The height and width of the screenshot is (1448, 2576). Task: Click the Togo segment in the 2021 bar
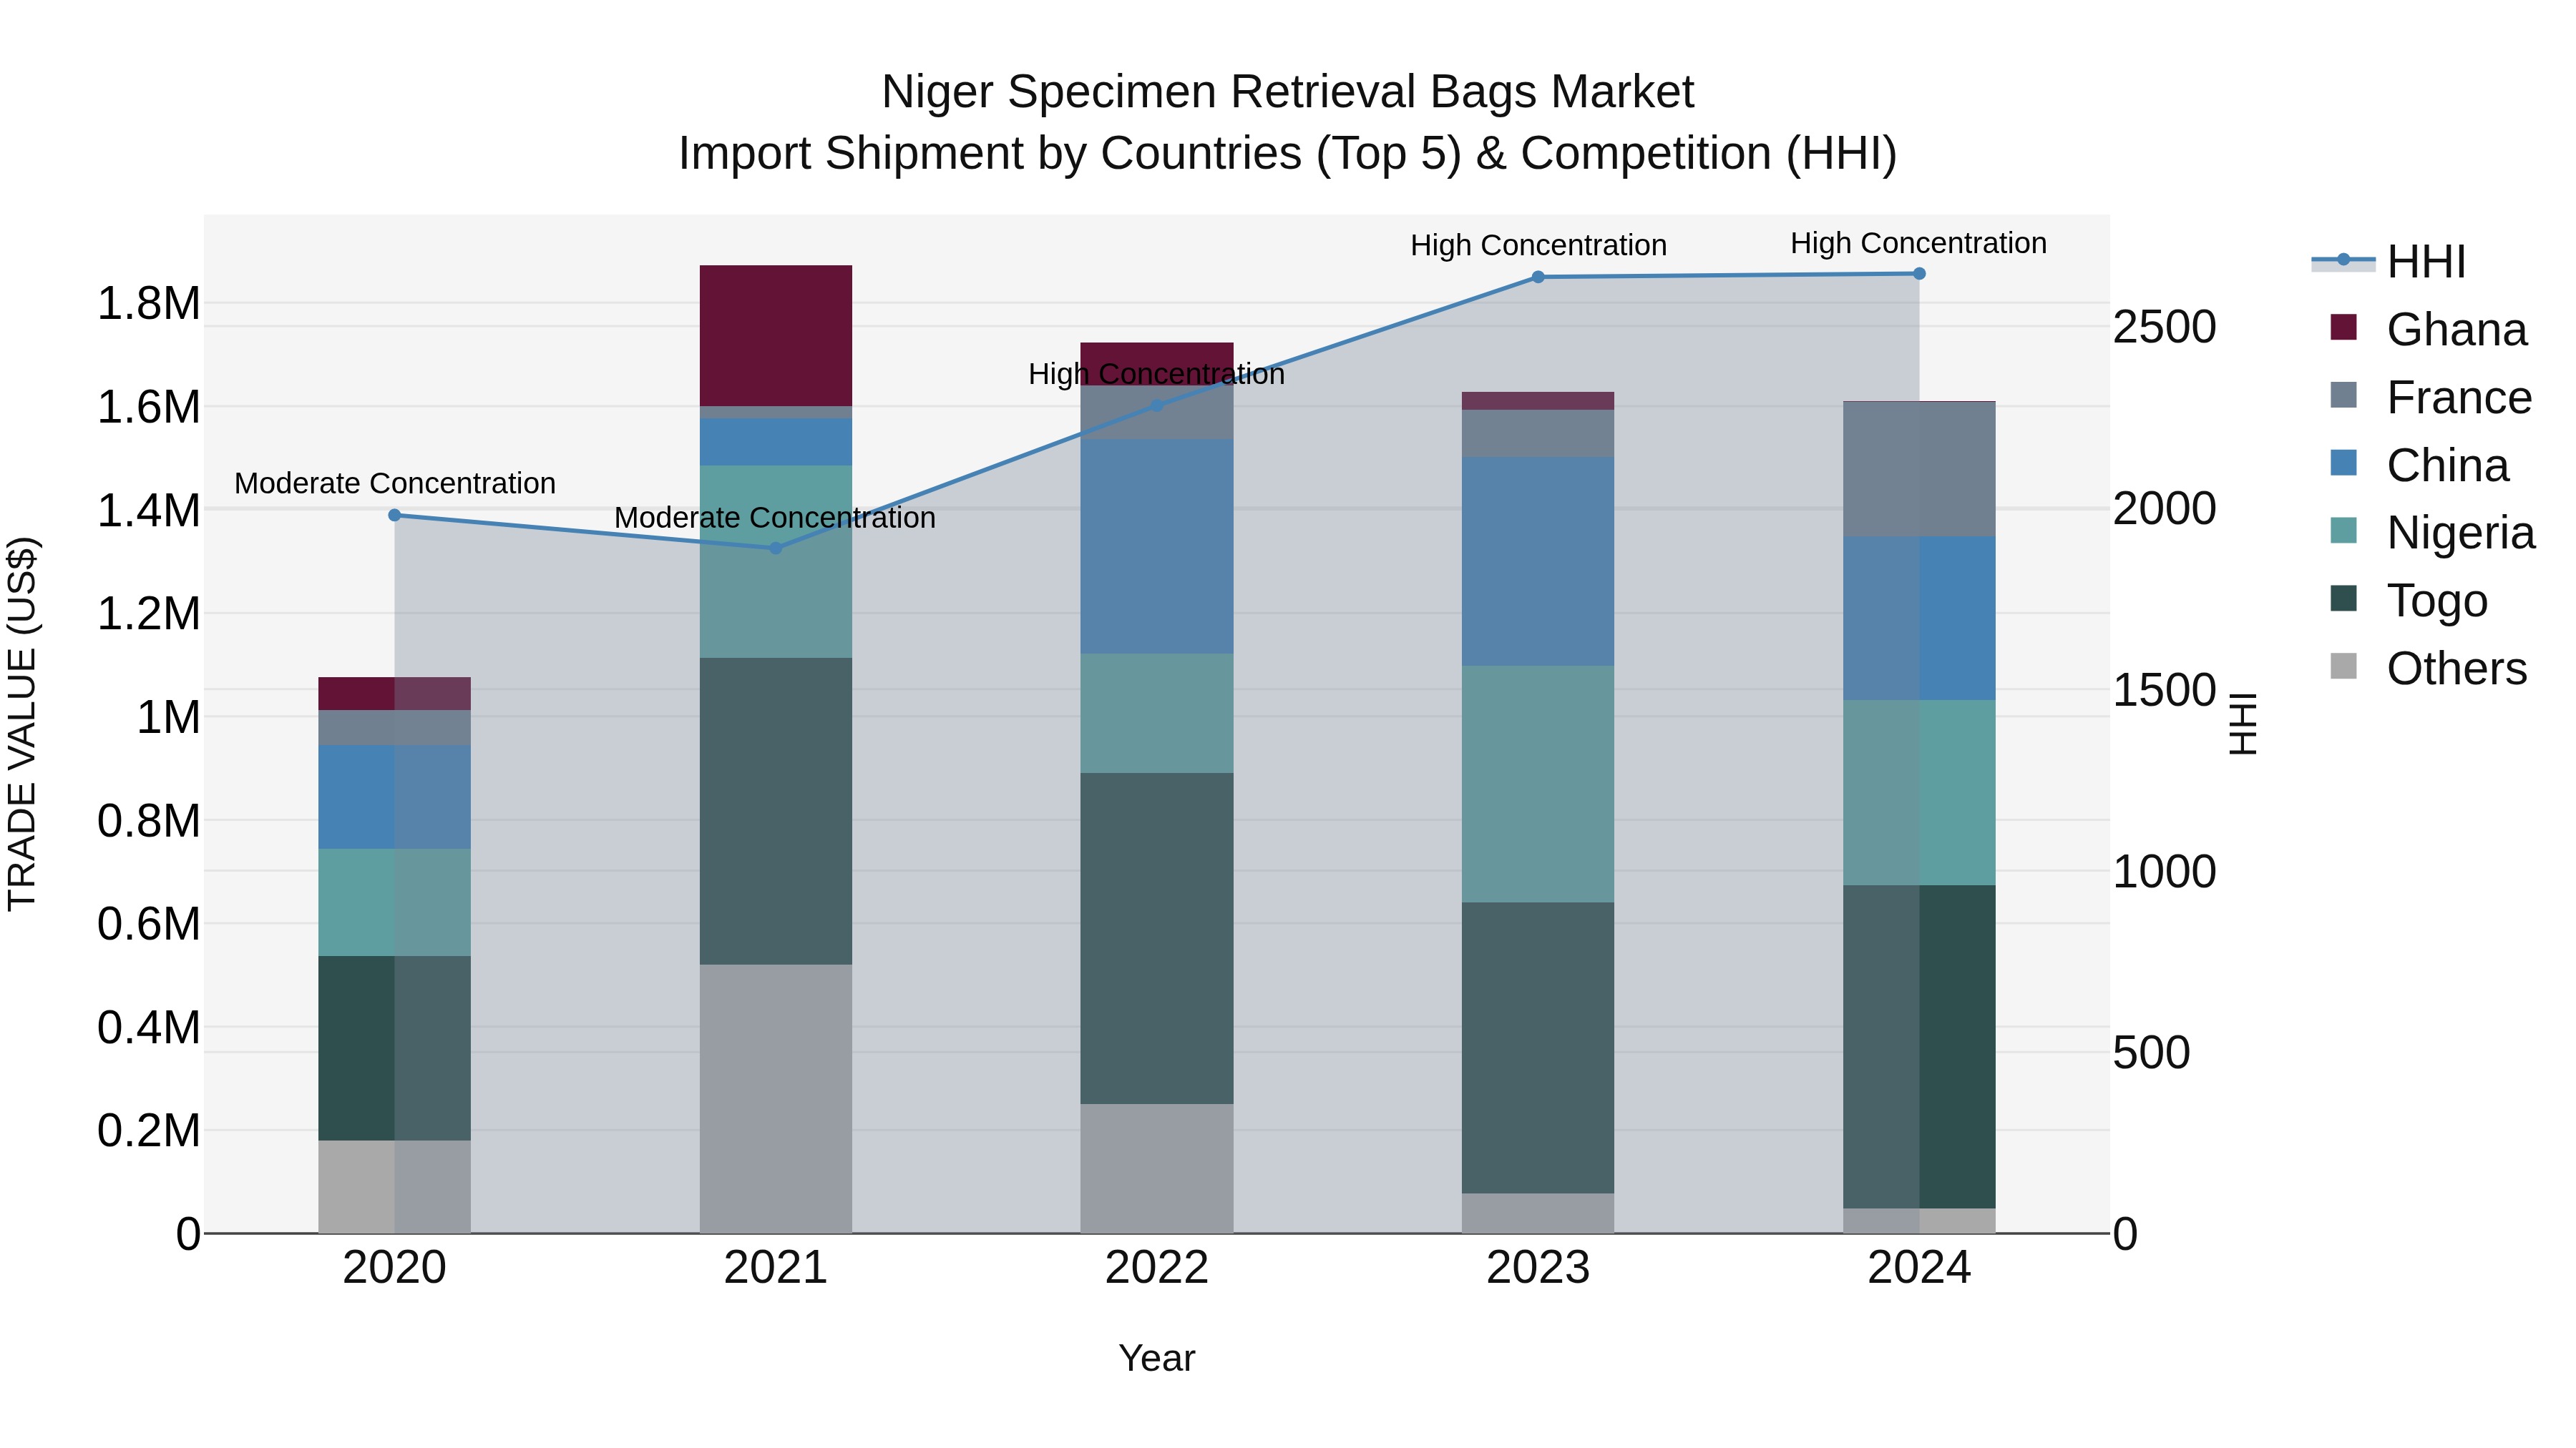click(x=775, y=812)
